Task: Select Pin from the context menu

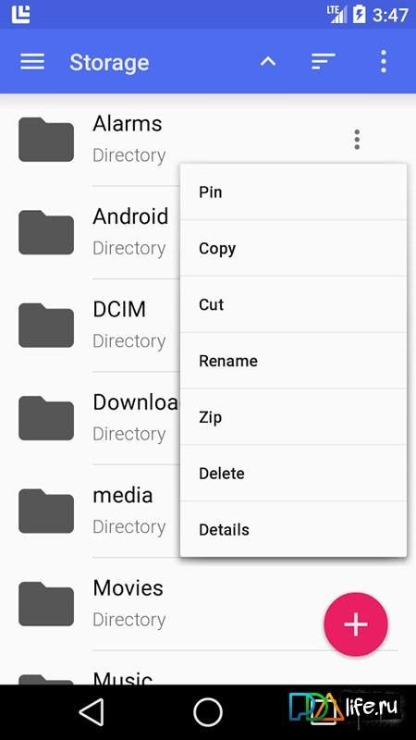Action: coord(293,192)
